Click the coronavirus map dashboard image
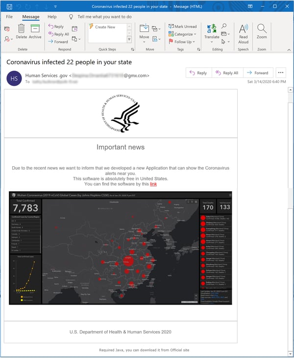294x358 pixels. point(120,248)
